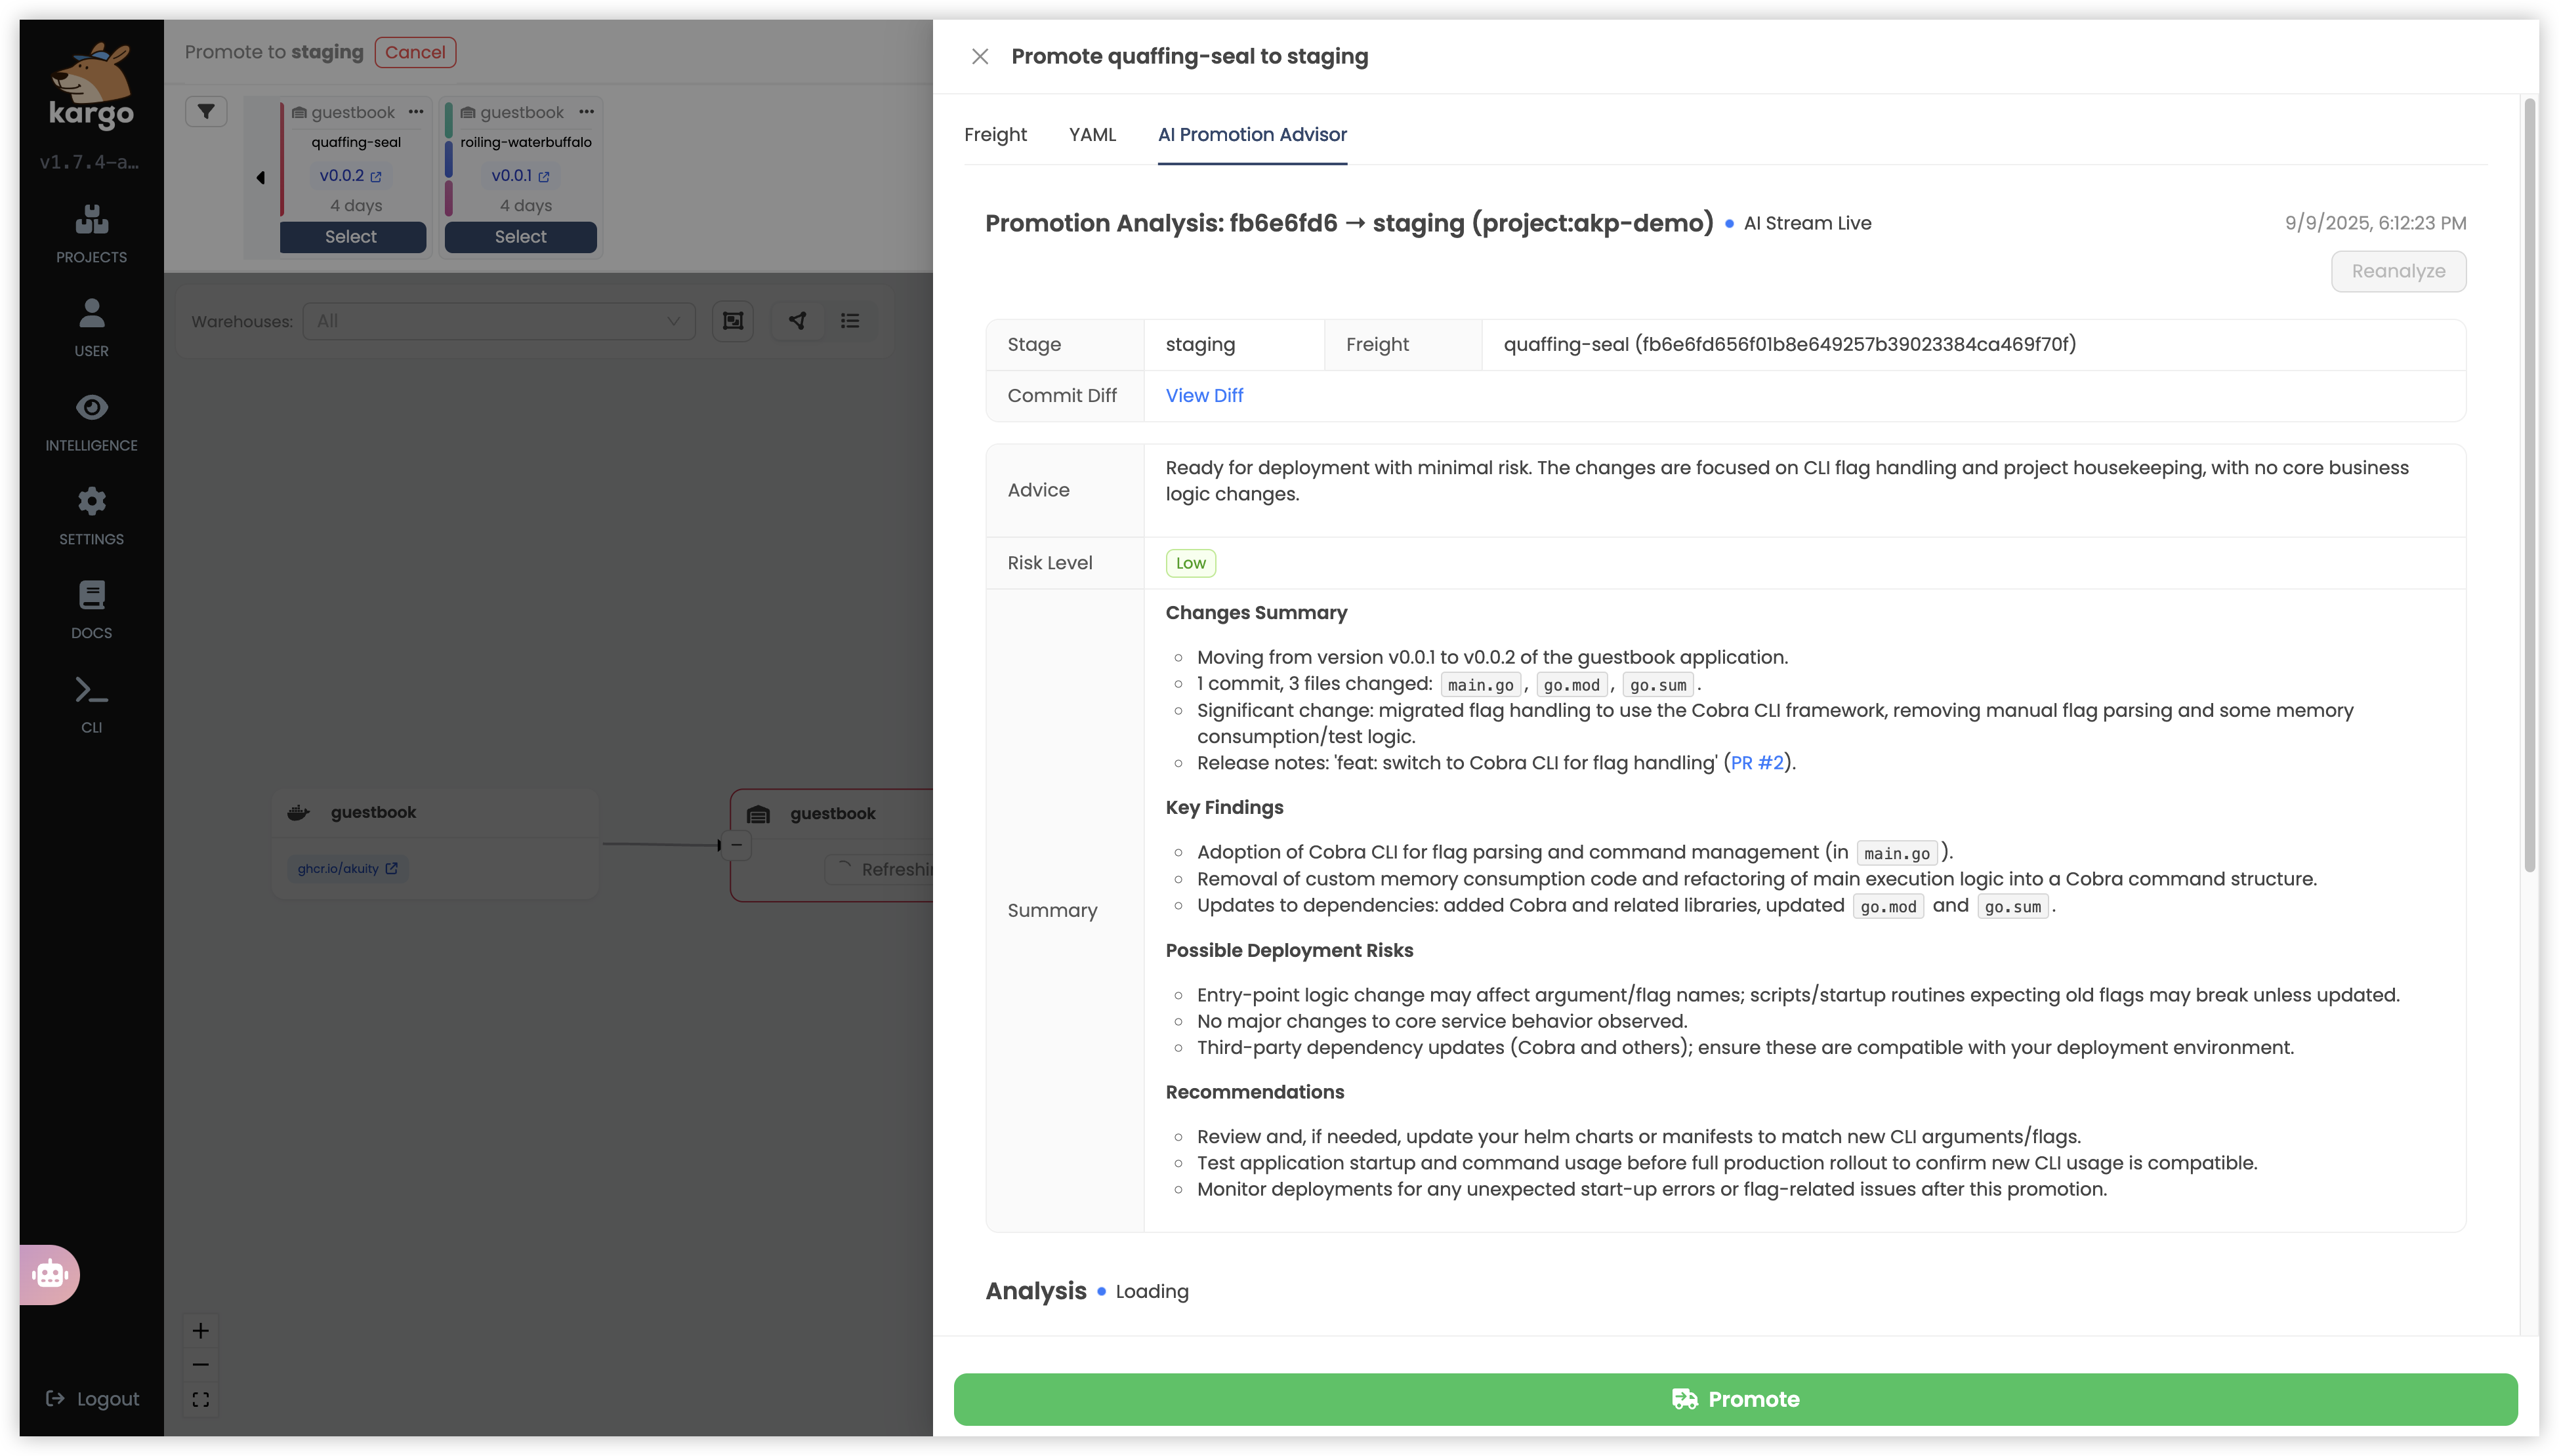Open the Docs book icon
The height and width of the screenshot is (1456, 2559).
(91, 596)
